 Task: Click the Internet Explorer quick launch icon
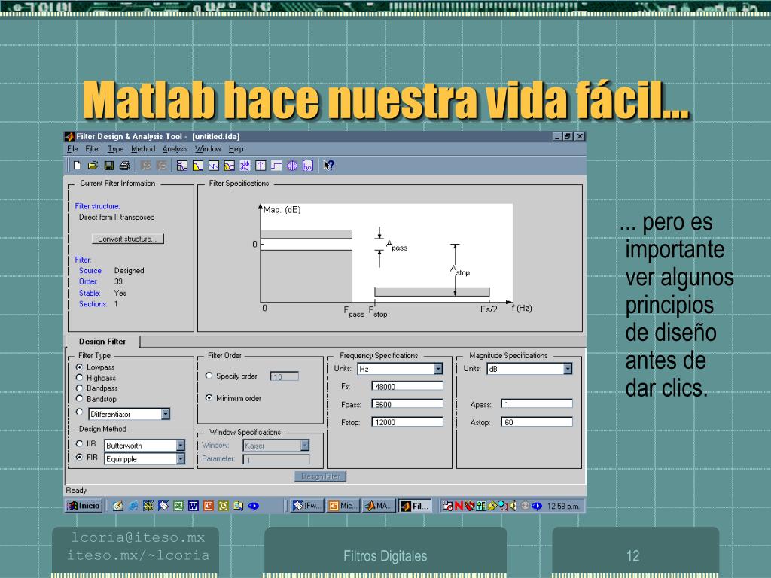133,506
